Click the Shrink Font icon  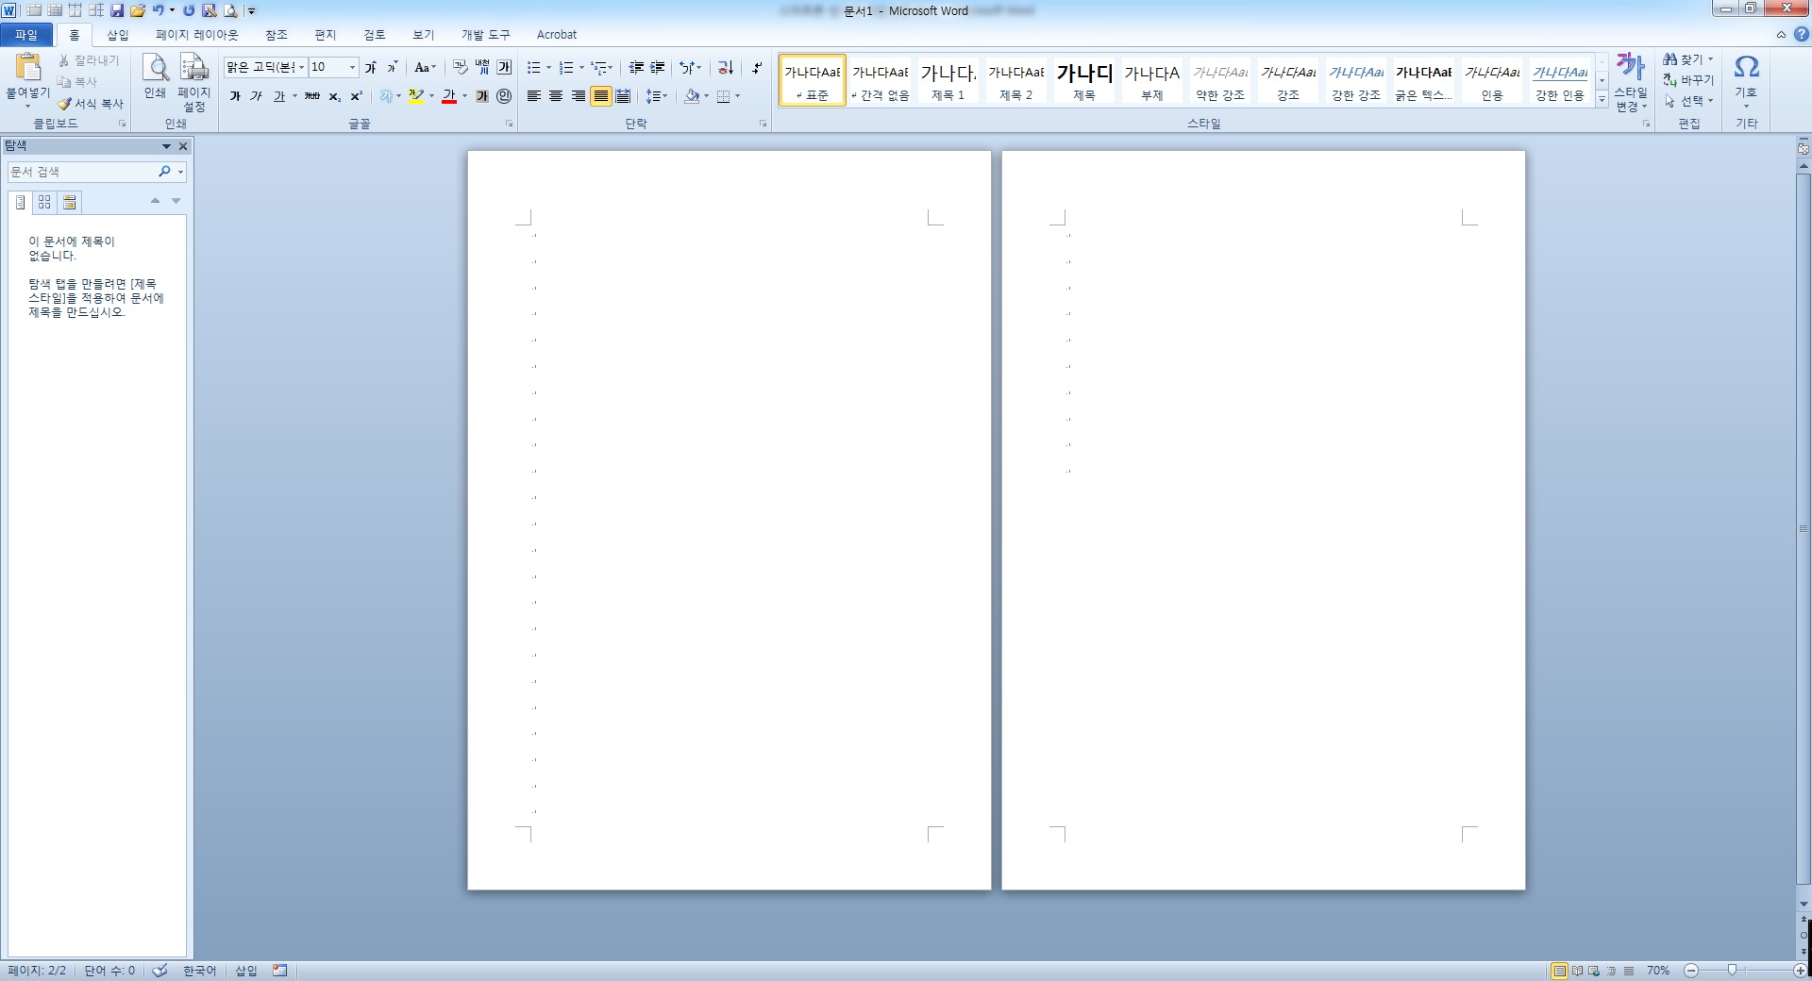tap(393, 67)
